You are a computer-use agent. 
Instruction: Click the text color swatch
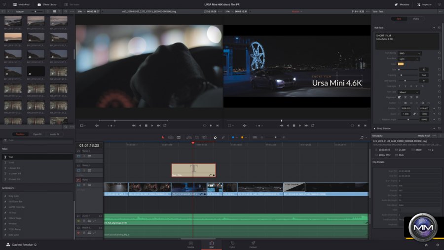point(401,64)
